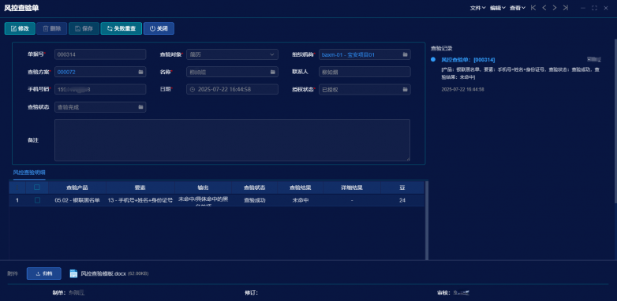Click the 修改 button
This screenshot has width=617, height=301.
(20, 28)
